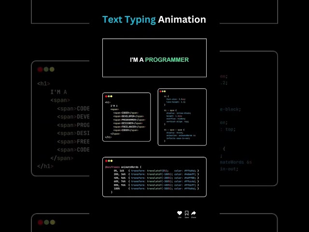Click the '80%, 96%' keyframe step
This screenshot has width=309, height=232.
120,185
